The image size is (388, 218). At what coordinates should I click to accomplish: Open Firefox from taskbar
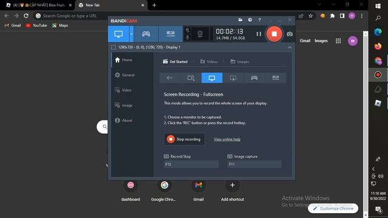coord(378,46)
